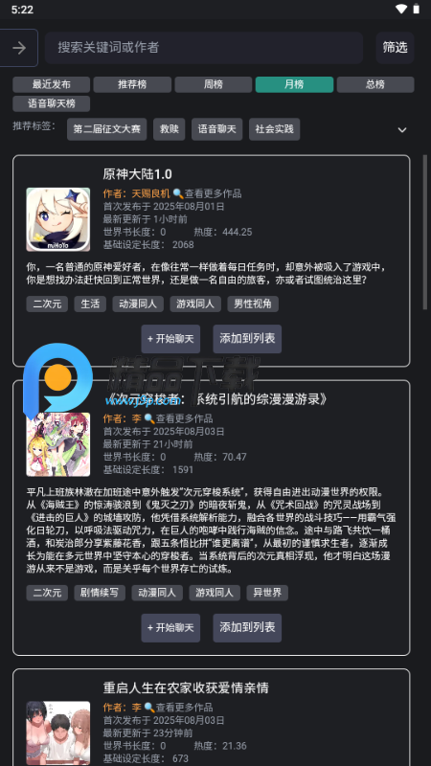Focus the keyword or author search field

[204, 48]
